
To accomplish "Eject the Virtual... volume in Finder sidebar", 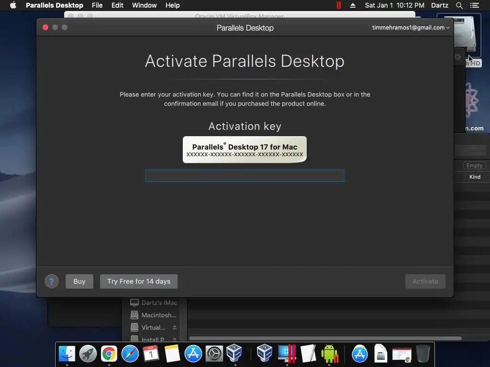I will 175,327.
